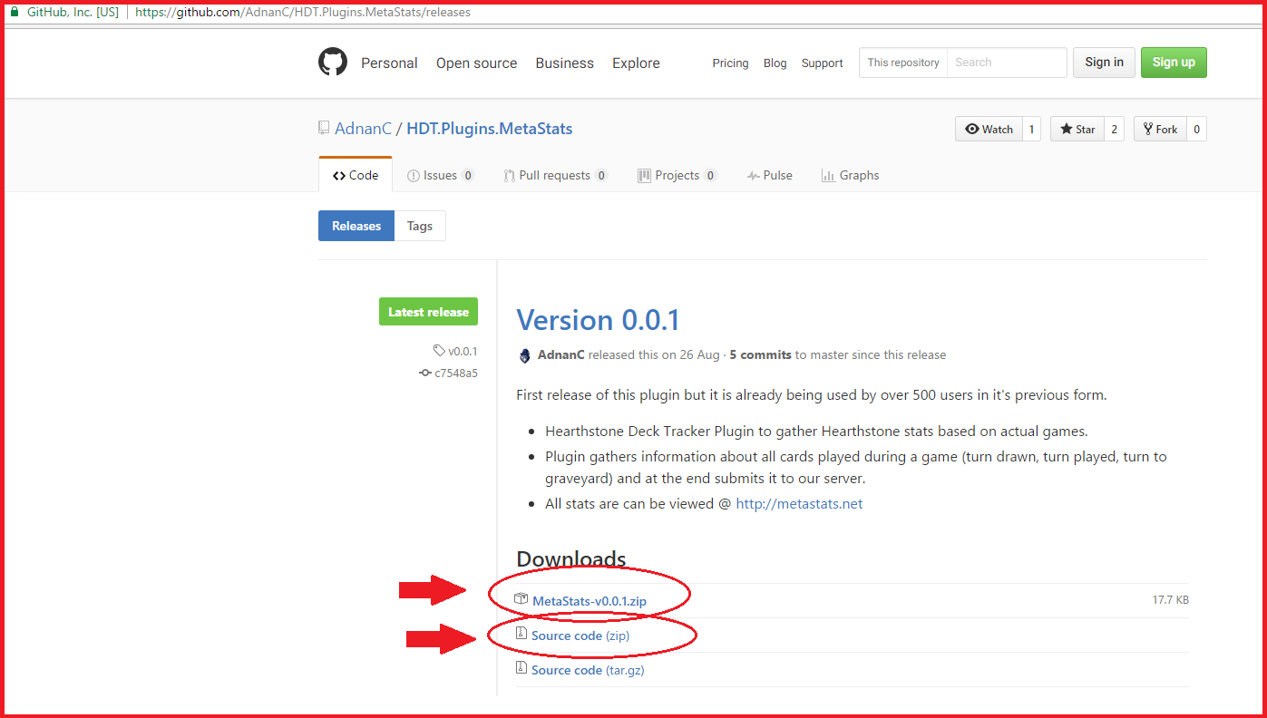Click the Latest release badge
1267x718 pixels.
pos(428,312)
